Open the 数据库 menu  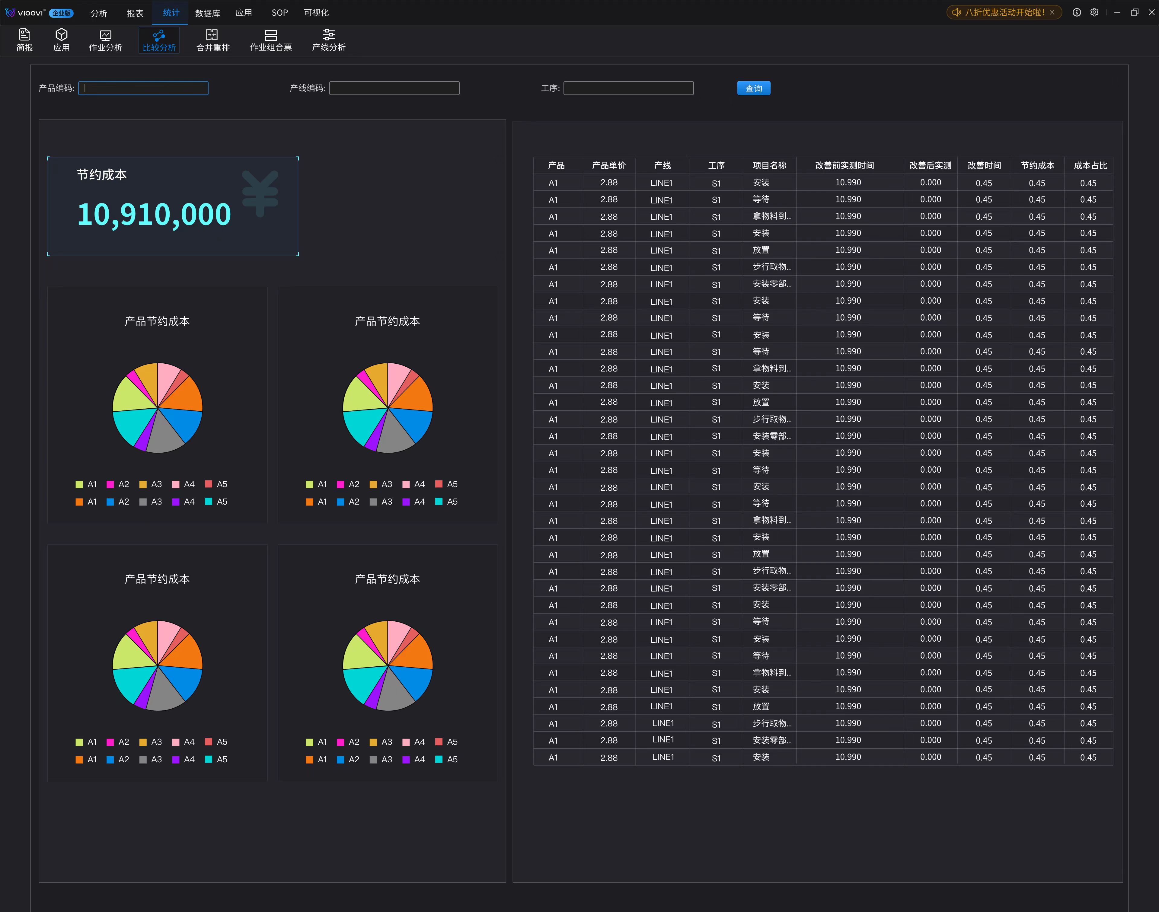207,13
